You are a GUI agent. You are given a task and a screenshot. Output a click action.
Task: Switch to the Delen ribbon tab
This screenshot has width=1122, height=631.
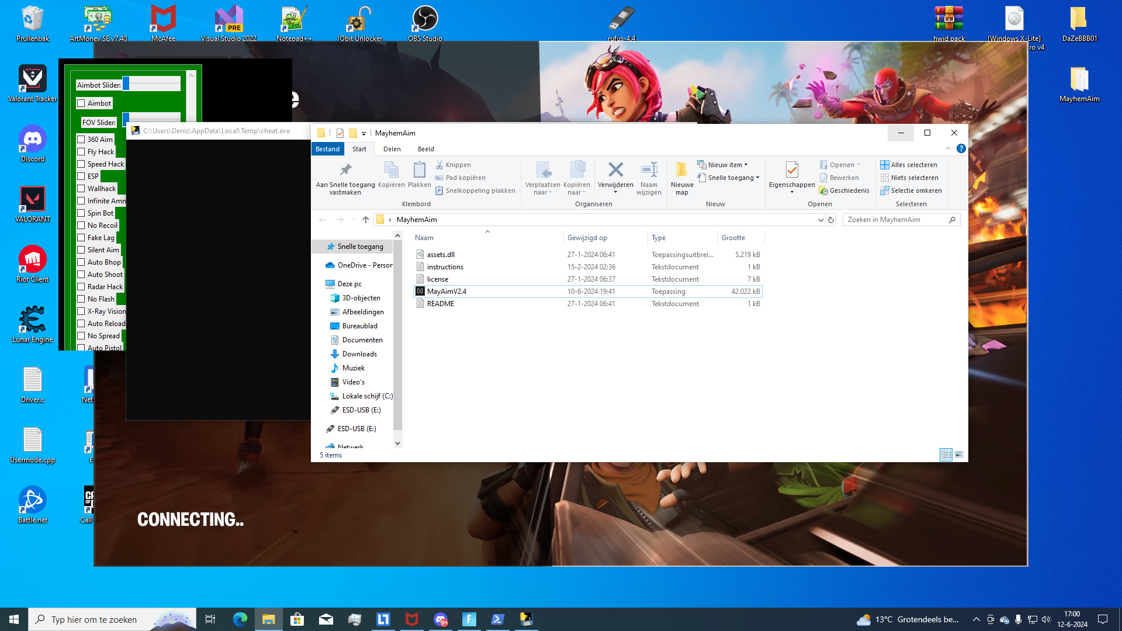point(392,149)
